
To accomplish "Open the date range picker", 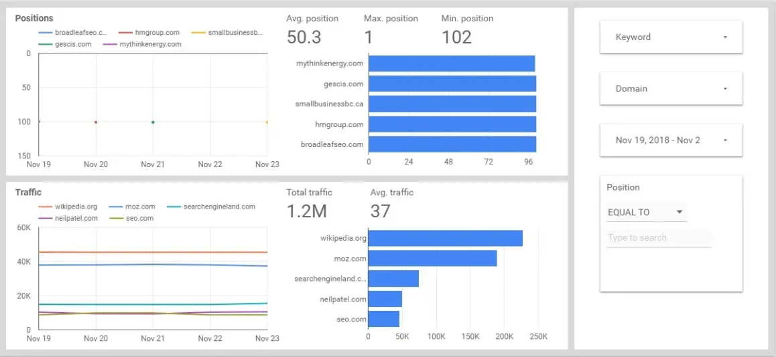I will [x=671, y=140].
